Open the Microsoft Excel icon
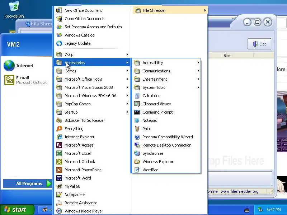Viewport: 287px width, 215px height. pyautogui.click(x=59, y=153)
